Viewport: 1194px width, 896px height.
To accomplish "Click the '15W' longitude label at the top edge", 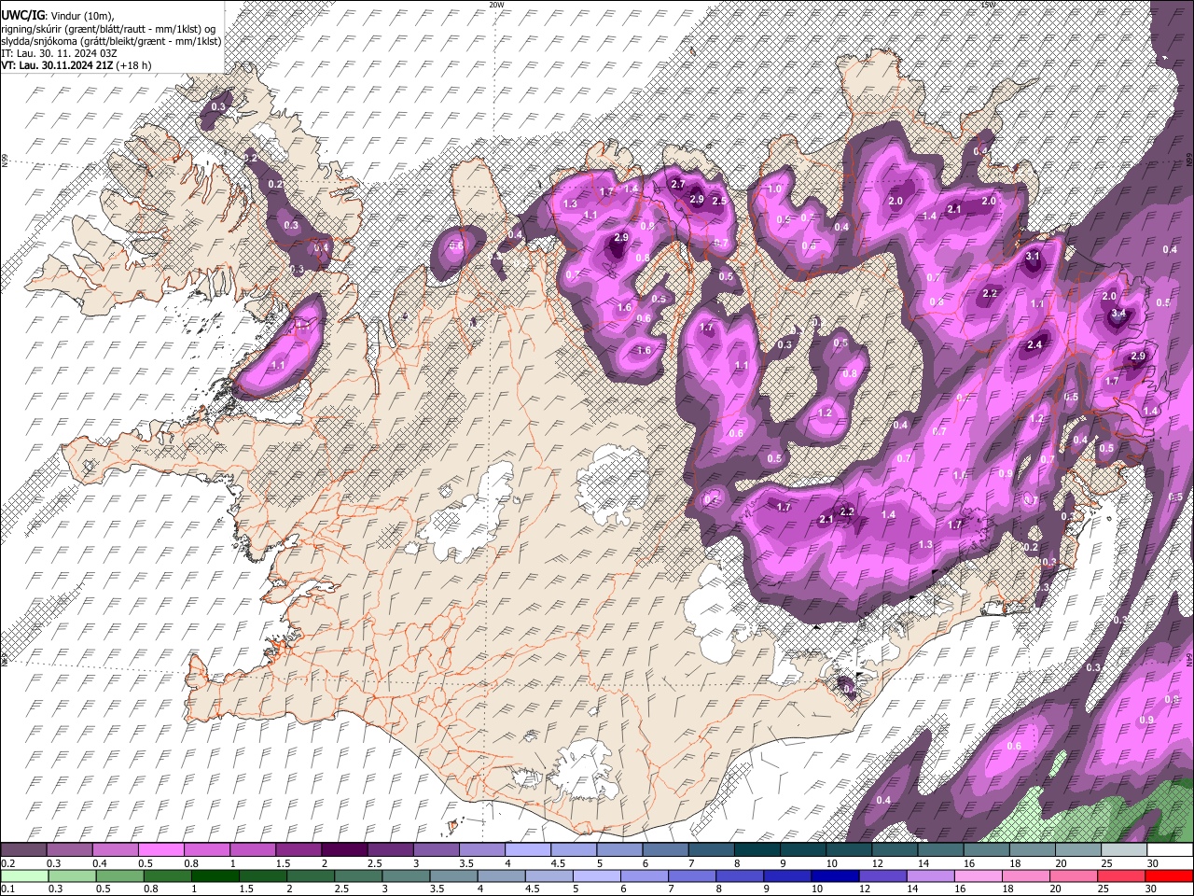I will [988, 5].
